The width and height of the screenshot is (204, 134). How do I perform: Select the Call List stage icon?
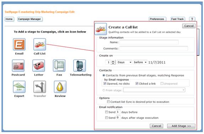[x=40, y=44]
